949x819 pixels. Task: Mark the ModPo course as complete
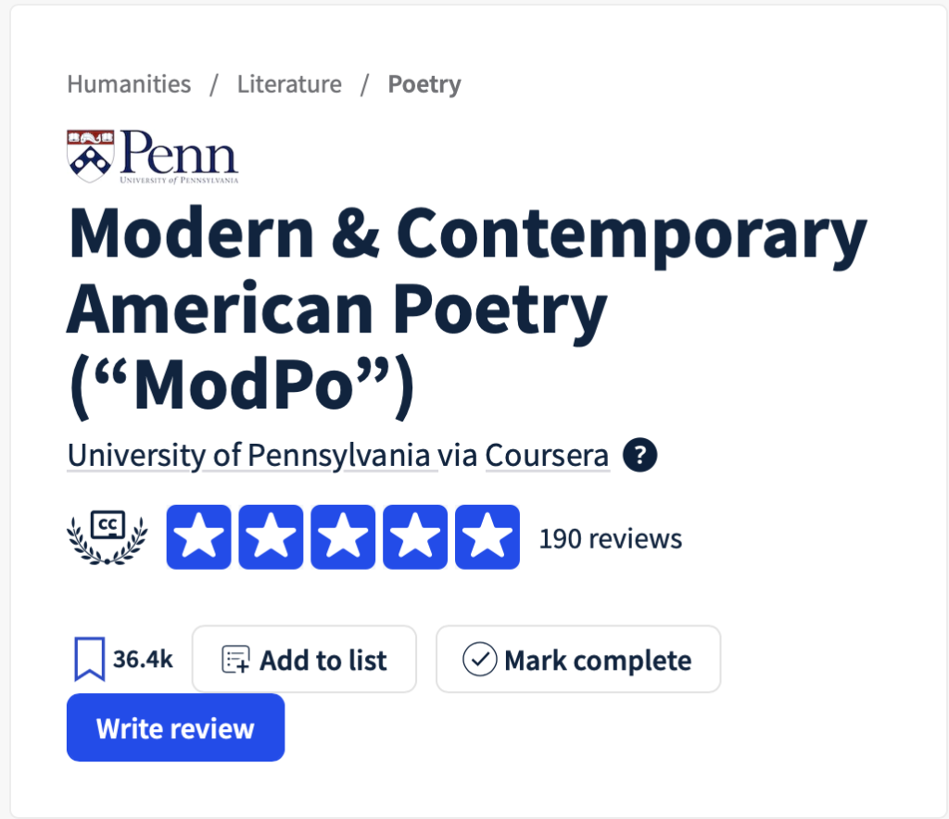(x=577, y=659)
